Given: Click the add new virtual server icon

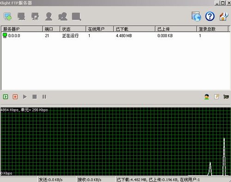Looking at the screenshot, I should (x=8, y=17).
